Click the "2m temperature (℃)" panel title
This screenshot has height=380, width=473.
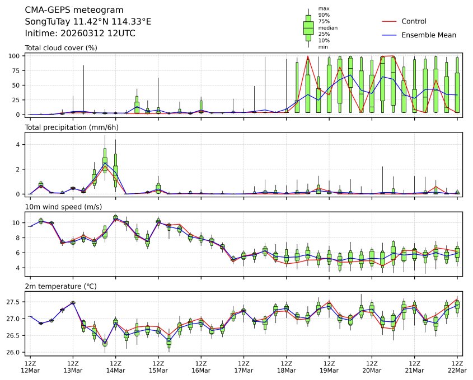pos(60,286)
